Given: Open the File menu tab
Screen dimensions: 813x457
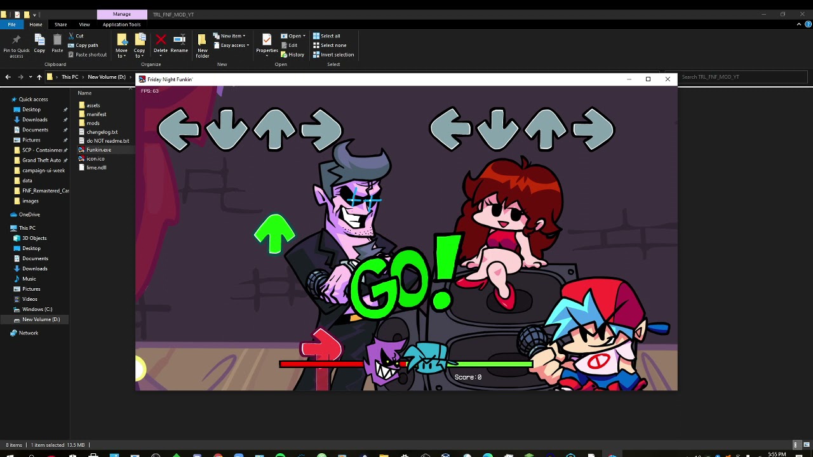Looking at the screenshot, I should (11, 24).
